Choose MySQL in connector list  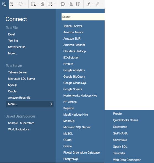(x=68, y=134)
